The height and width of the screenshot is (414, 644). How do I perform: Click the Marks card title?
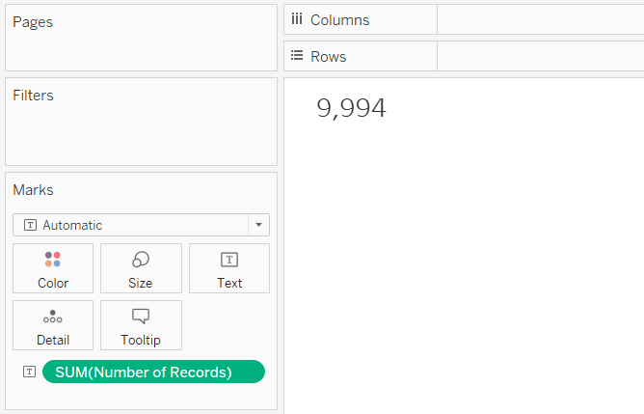coord(34,189)
